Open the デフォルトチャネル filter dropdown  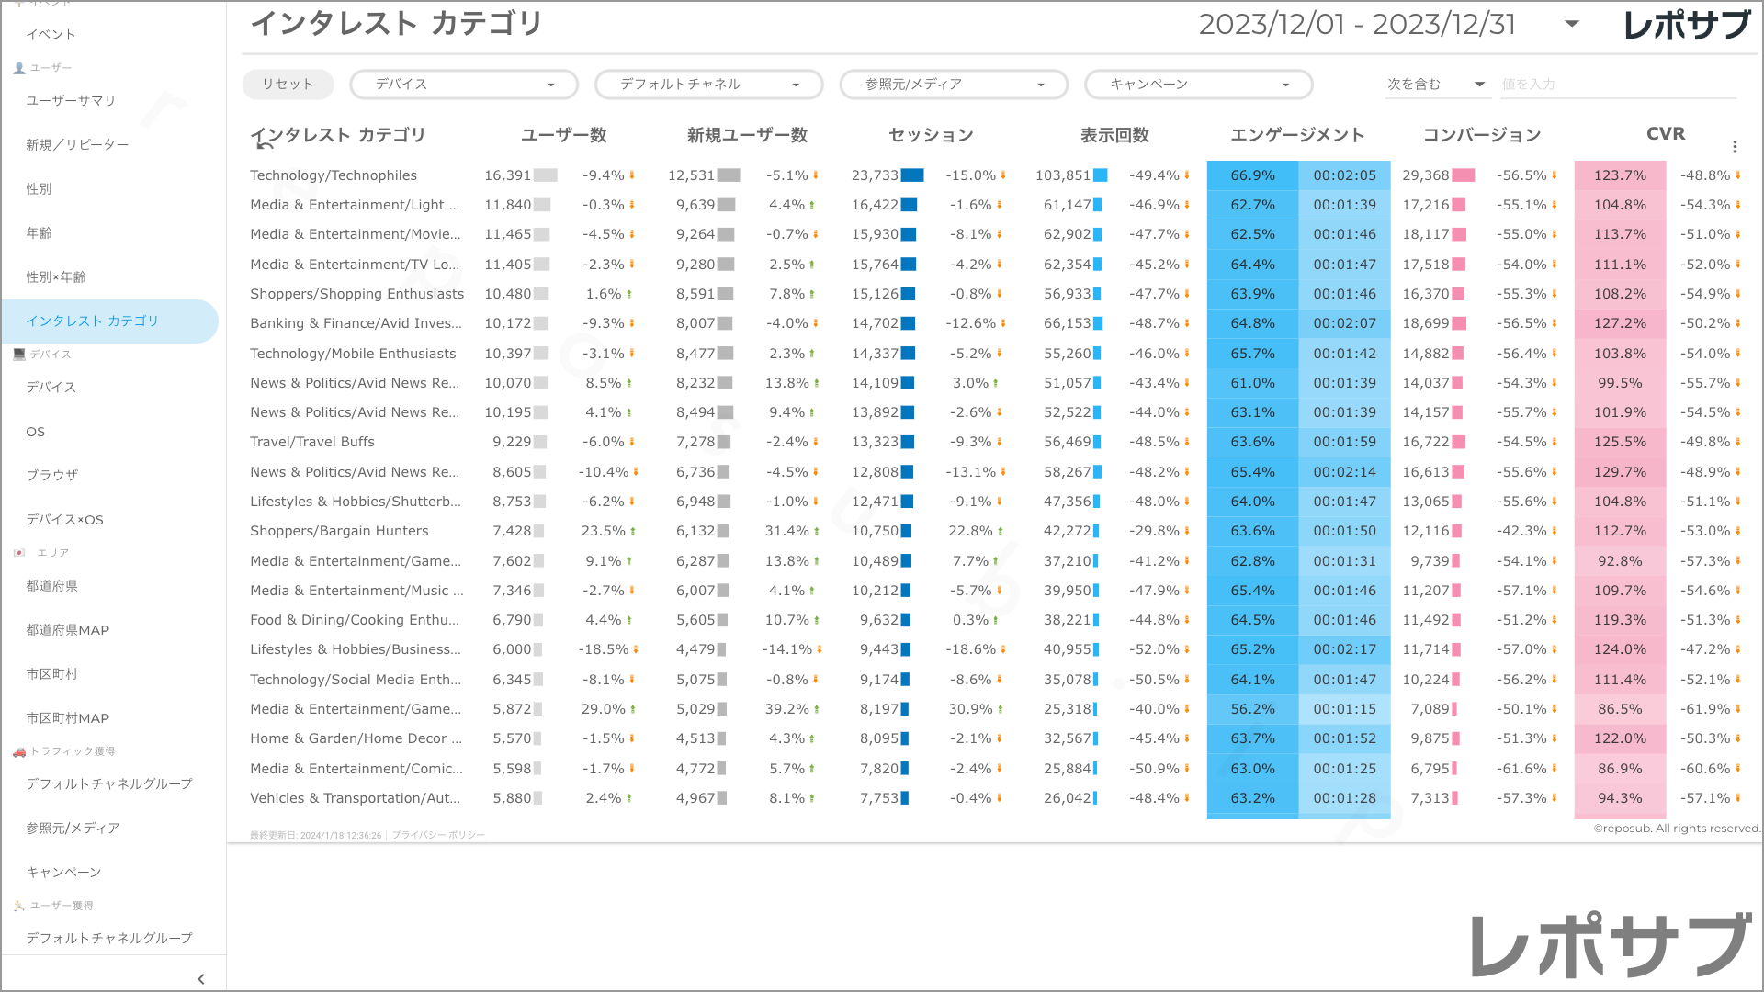click(708, 85)
